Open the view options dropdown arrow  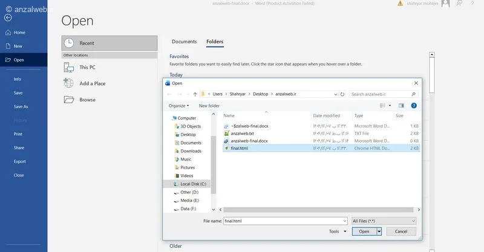pyautogui.click(x=390, y=106)
